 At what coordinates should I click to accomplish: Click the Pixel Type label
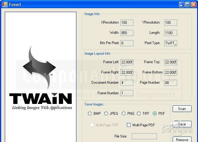152,43
